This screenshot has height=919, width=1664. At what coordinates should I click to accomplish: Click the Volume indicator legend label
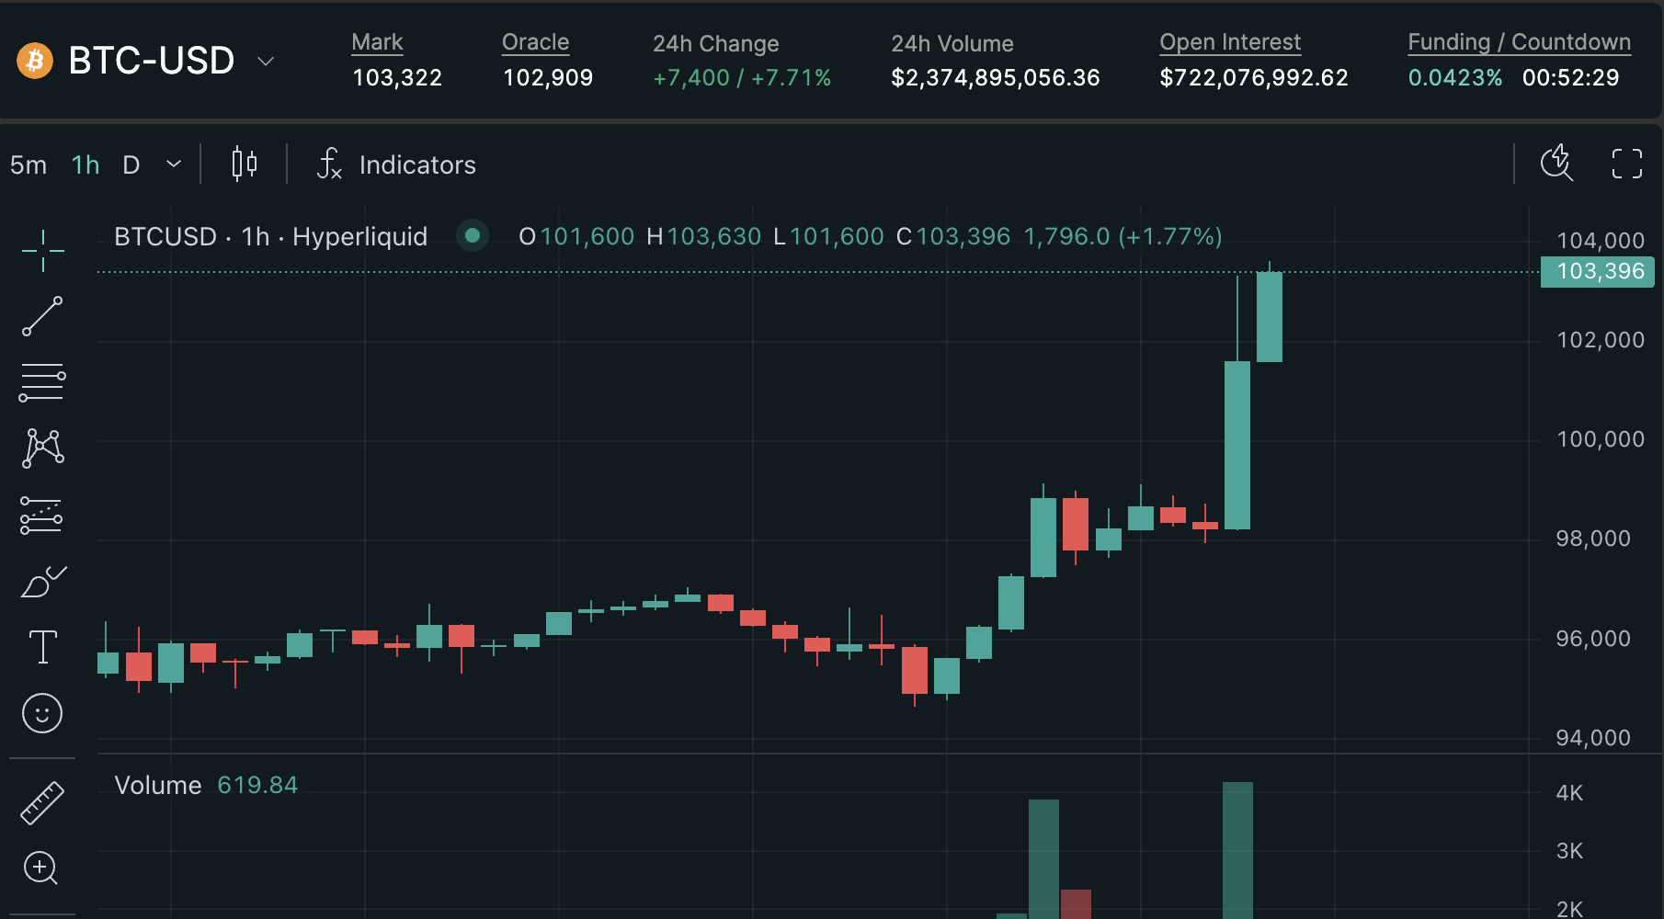(158, 786)
